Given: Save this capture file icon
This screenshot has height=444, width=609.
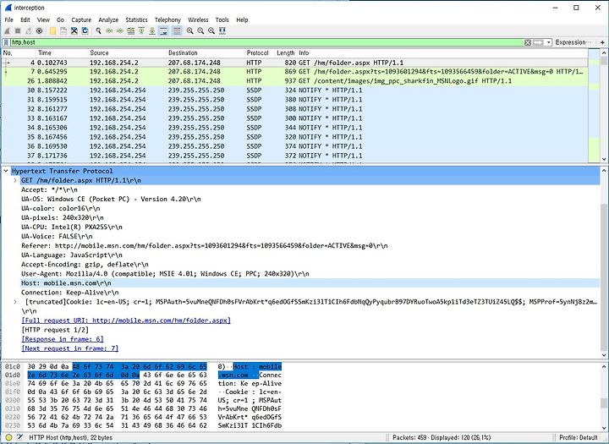Looking at the screenshot, I should coord(63,31).
